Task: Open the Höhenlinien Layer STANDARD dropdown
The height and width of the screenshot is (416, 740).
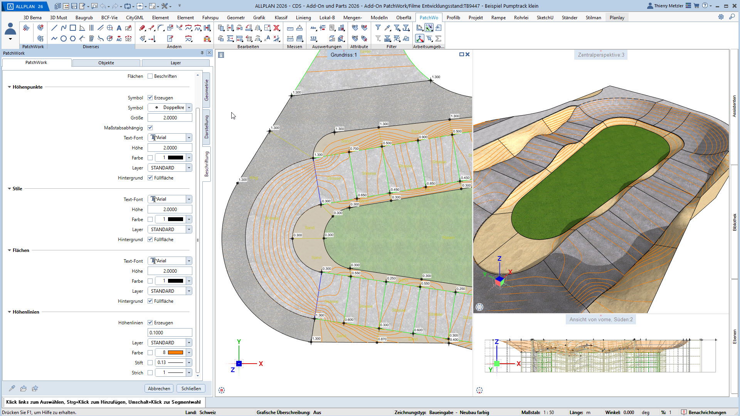Action: tap(189, 342)
